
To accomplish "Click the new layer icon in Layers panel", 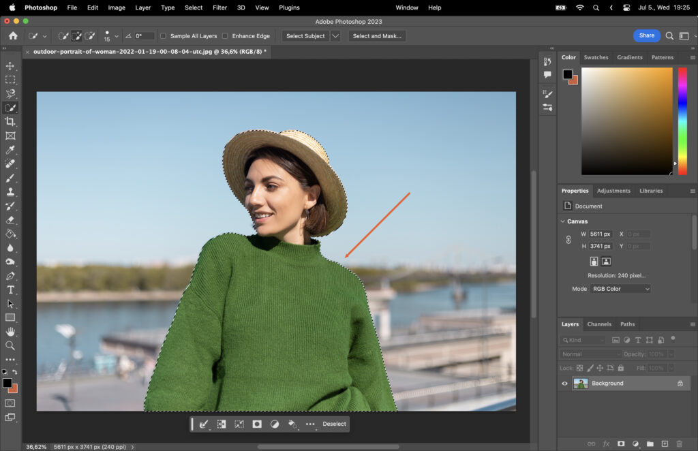I will [665, 443].
